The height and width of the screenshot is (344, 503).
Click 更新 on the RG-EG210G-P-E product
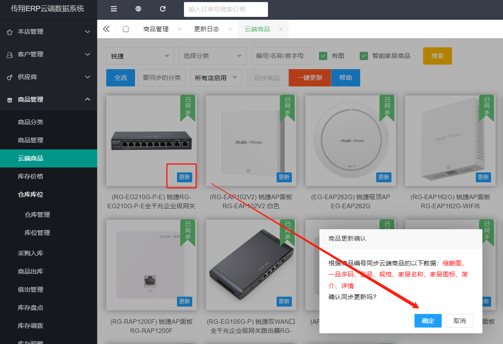184,177
